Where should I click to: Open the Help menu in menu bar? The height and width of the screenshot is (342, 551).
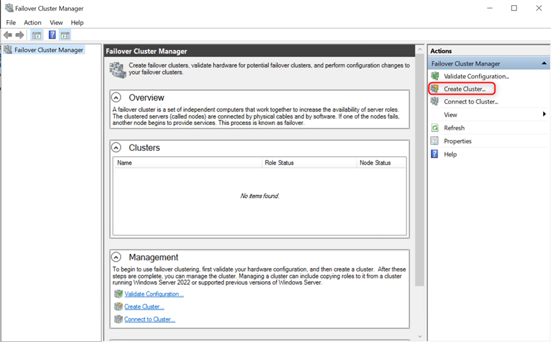coord(77,23)
